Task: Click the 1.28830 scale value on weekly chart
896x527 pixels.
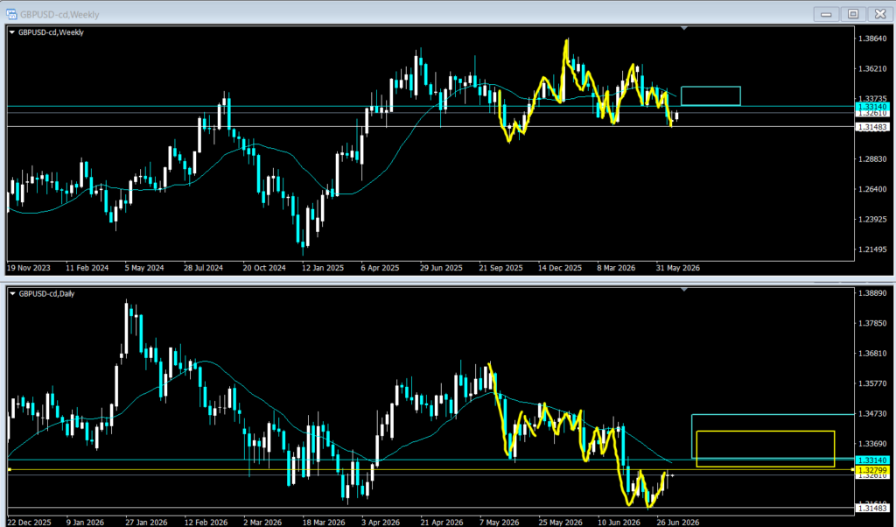Action: (x=872, y=159)
